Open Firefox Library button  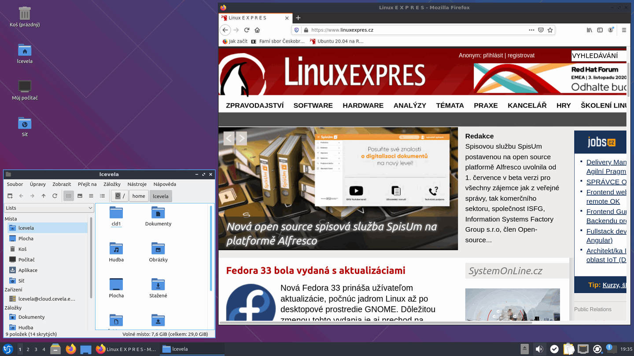[590, 30]
